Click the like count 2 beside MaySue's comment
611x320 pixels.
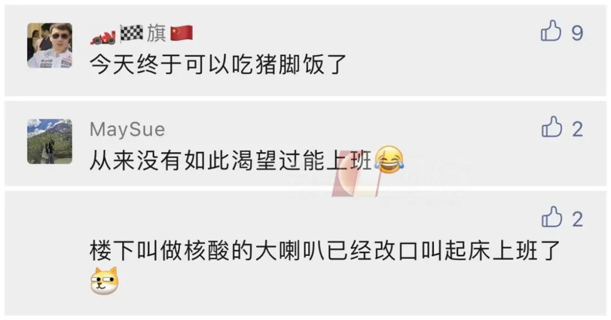point(578,129)
